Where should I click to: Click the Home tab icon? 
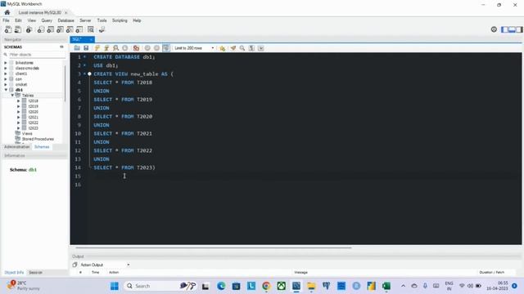pos(7,12)
